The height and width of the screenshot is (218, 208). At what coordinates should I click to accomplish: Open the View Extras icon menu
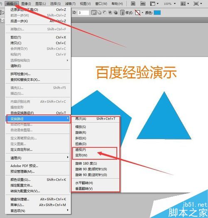153,4
